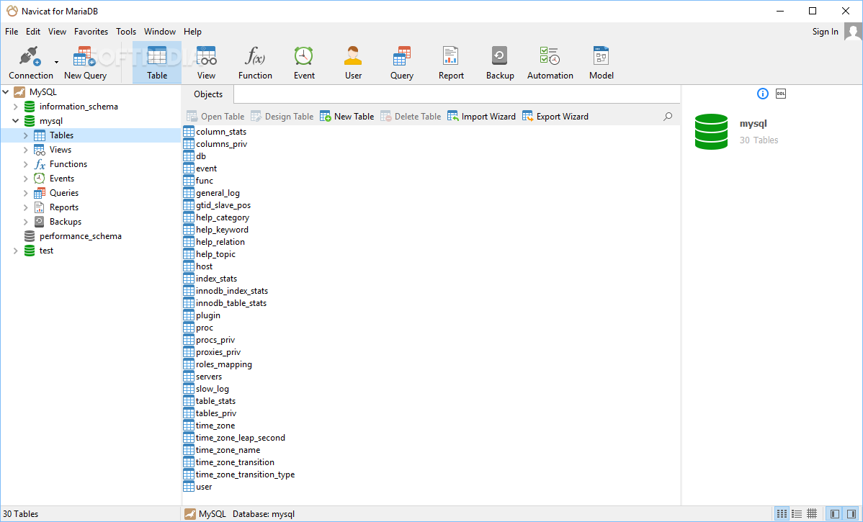The height and width of the screenshot is (522, 863).
Task: Launch the Import Wizard
Action: (482, 116)
